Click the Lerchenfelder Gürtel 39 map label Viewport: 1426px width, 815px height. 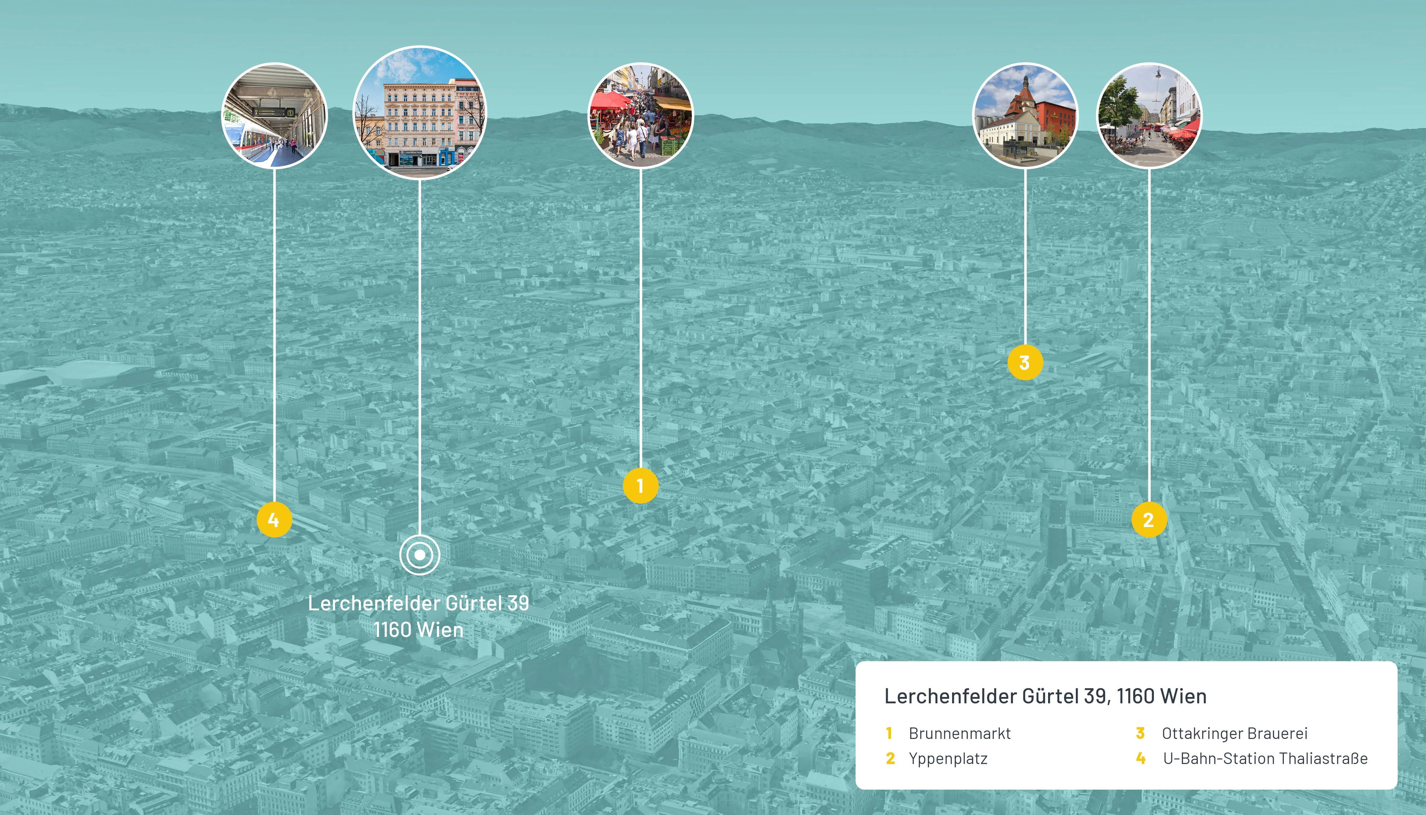(x=419, y=616)
